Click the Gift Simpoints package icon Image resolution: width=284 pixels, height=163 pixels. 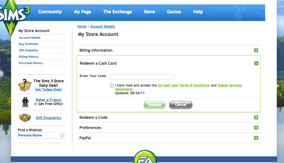25,118
